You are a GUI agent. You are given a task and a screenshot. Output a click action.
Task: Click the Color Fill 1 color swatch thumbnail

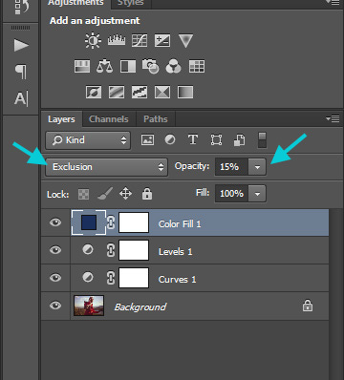coord(89,222)
